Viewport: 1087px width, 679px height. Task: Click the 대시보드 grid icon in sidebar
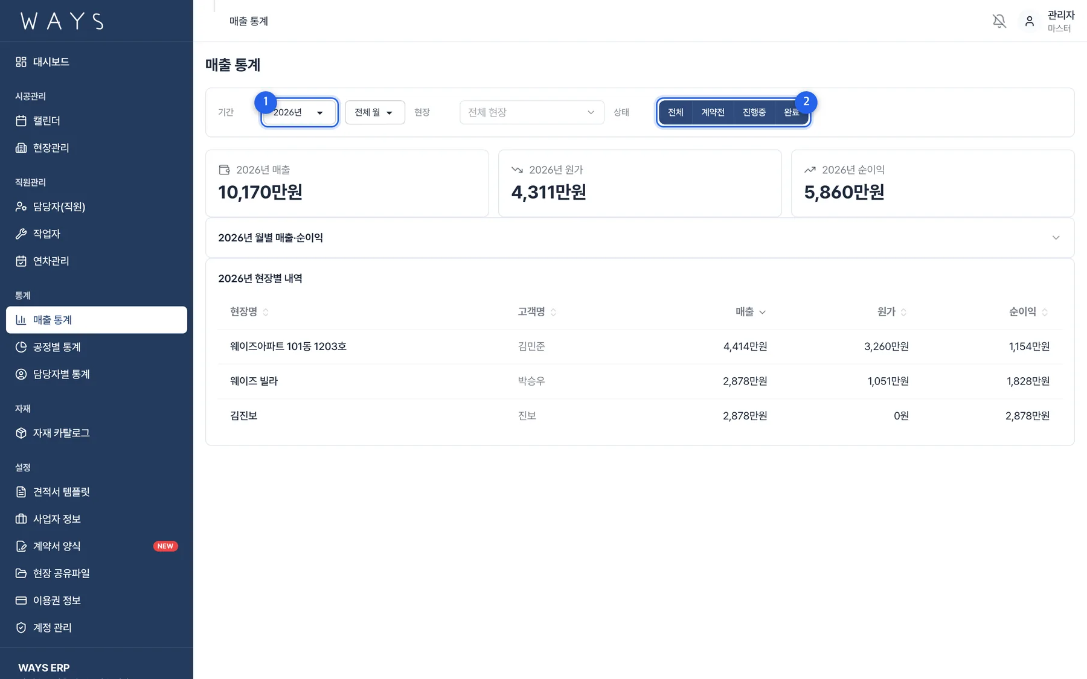pyautogui.click(x=21, y=62)
